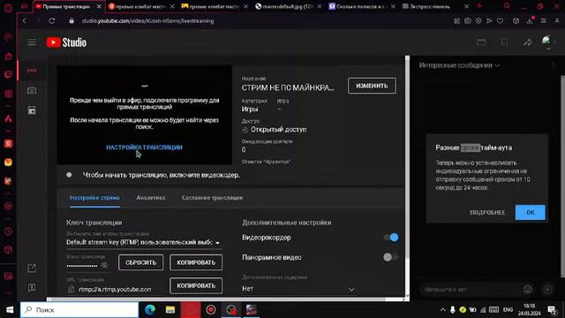The height and width of the screenshot is (318, 565).
Task: Go back with browser back arrow
Action: (25, 21)
